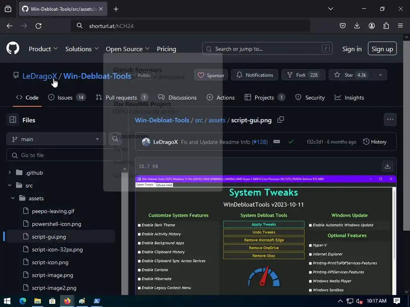Open File Explorer from taskbar
The height and width of the screenshot is (307, 410).
pos(38,301)
